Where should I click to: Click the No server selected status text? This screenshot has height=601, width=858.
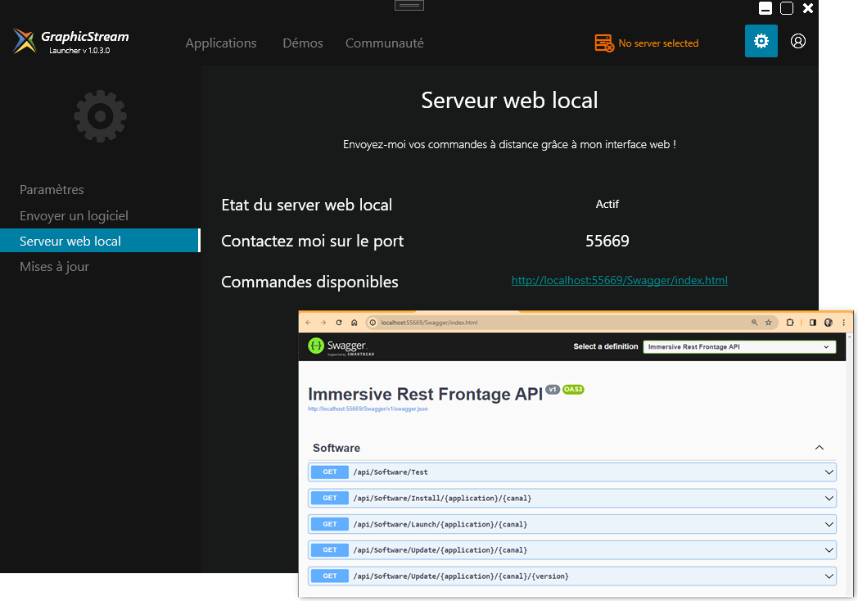(x=658, y=43)
